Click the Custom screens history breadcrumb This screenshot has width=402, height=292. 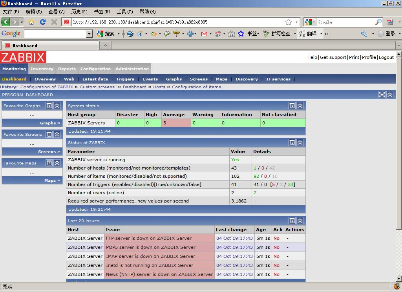[x=97, y=87]
